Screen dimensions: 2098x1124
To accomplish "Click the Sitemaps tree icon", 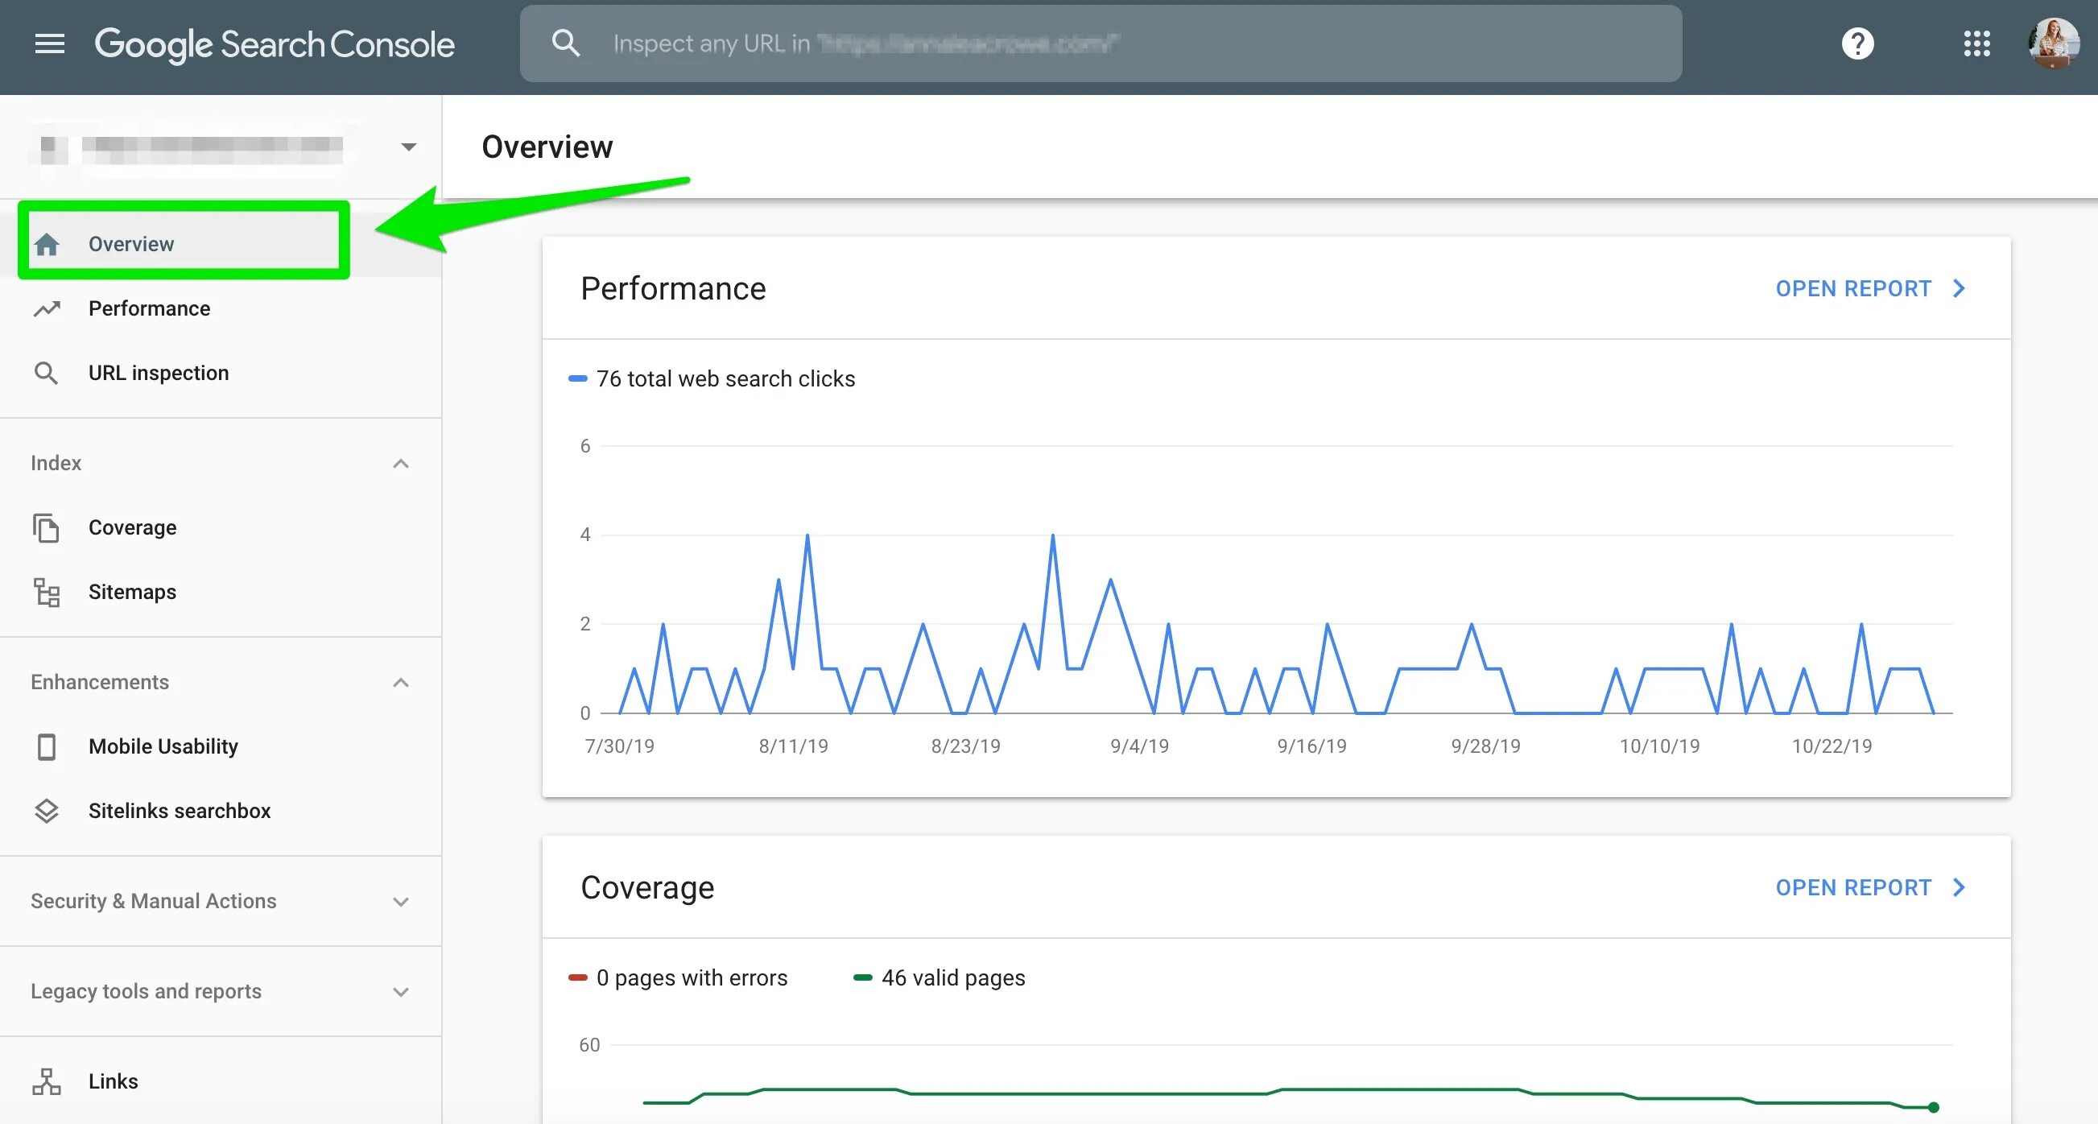I will [x=47, y=592].
